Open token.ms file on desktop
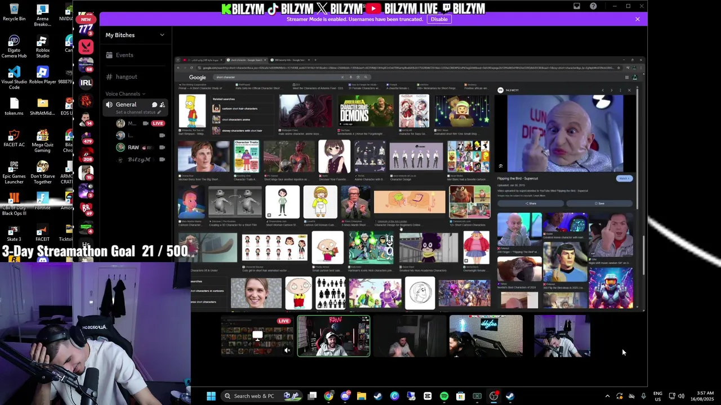 [14, 107]
